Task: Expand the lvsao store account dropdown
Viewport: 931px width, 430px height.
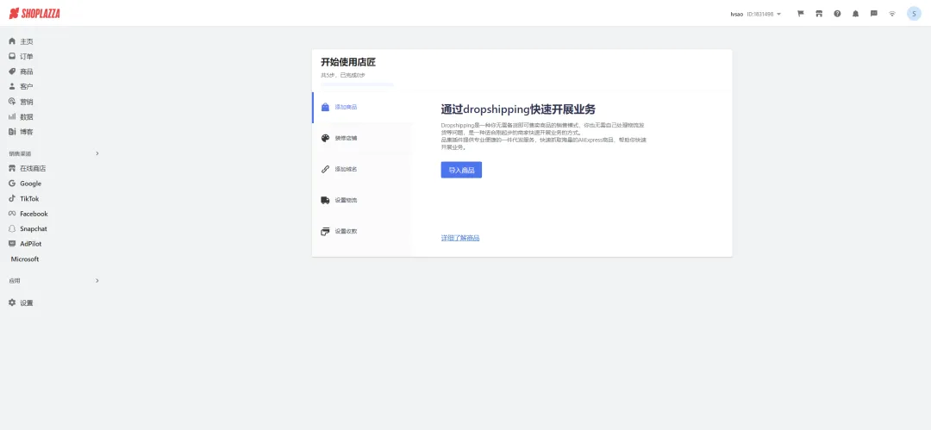Action: tap(755, 14)
